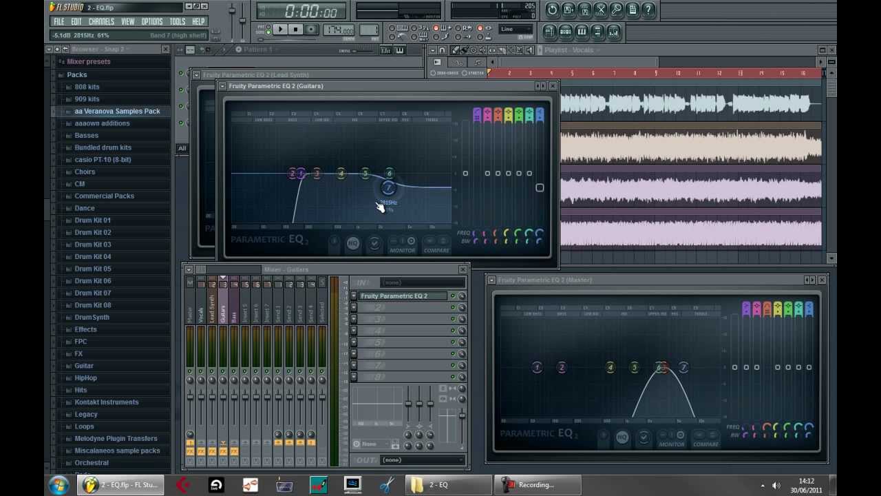
Task: Expand the Kontakt Instruments folder
Action: [x=106, y=402]
